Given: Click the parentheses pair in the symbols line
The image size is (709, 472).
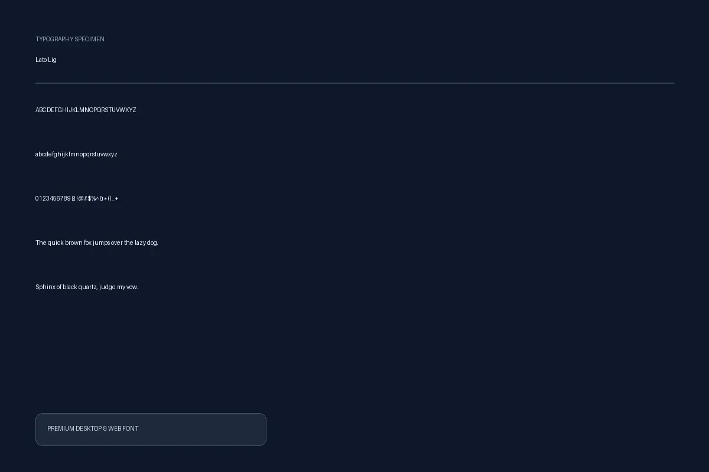Looking at the screenshot, I should click(110, 198).
